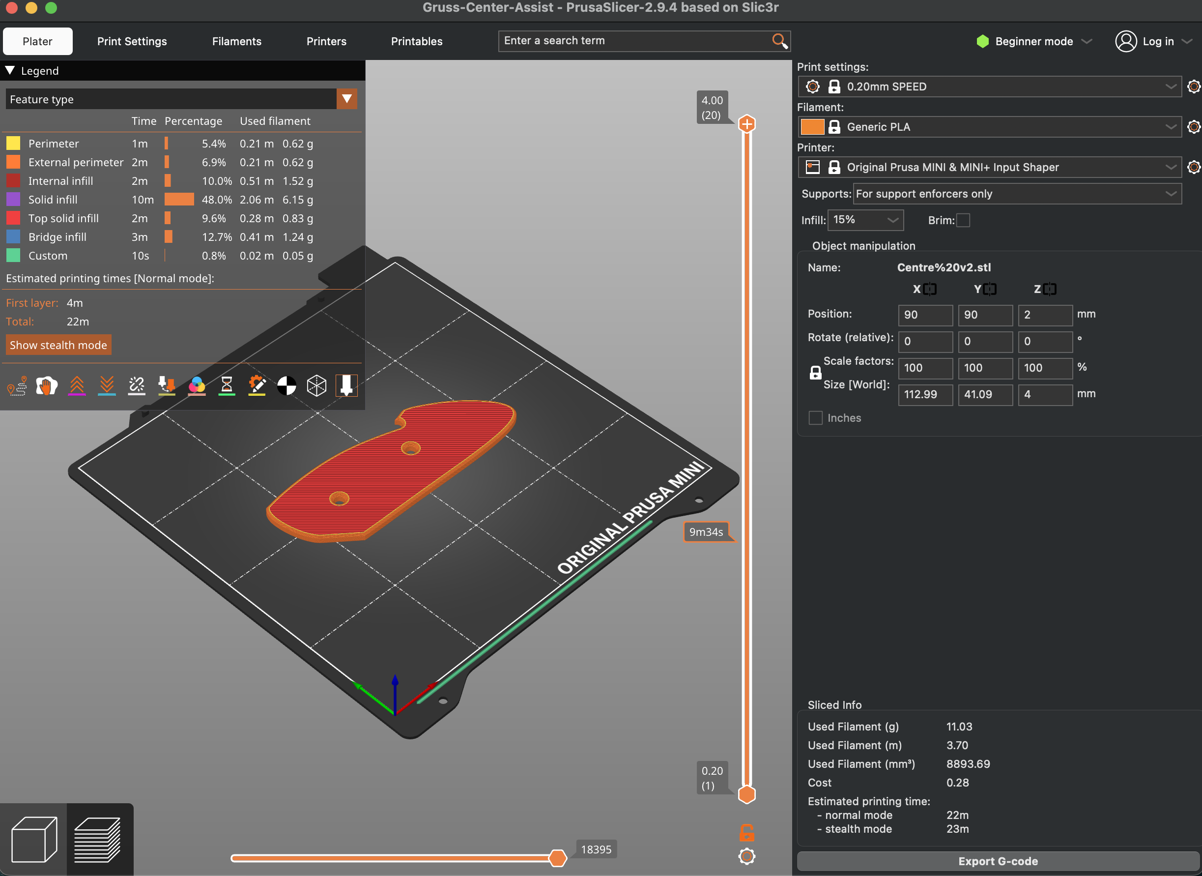Toggle color changes circles icon
This screenshot has height=876, width=1202.
tap(197, 385)
